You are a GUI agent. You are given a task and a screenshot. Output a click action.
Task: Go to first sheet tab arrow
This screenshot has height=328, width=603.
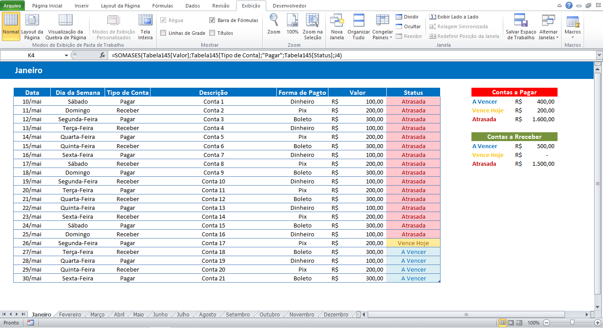point(4,314)
